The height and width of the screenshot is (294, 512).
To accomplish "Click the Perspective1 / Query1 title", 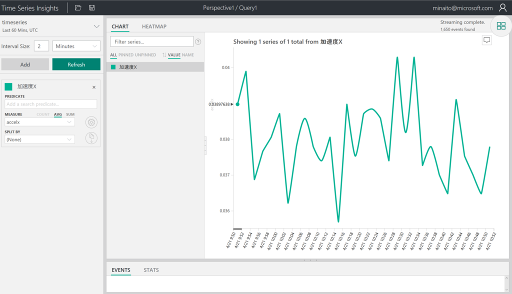I will coord(230,8).
